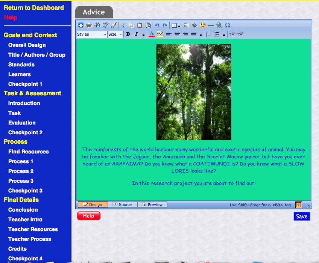Viewport: 319px width, 263px height.
Task: Toggle italic formatting
Action: [x=135, y=34]
